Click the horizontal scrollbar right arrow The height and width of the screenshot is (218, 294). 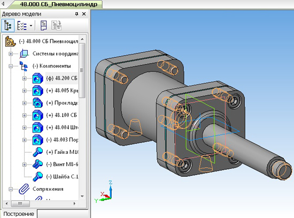tap(74, 204)
